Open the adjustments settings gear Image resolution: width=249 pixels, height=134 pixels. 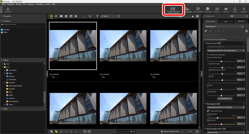tap(247, 31)
